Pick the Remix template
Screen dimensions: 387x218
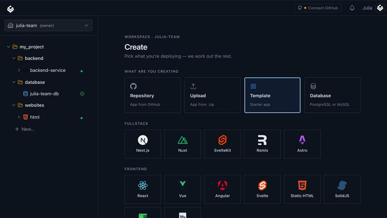point(262,144)
